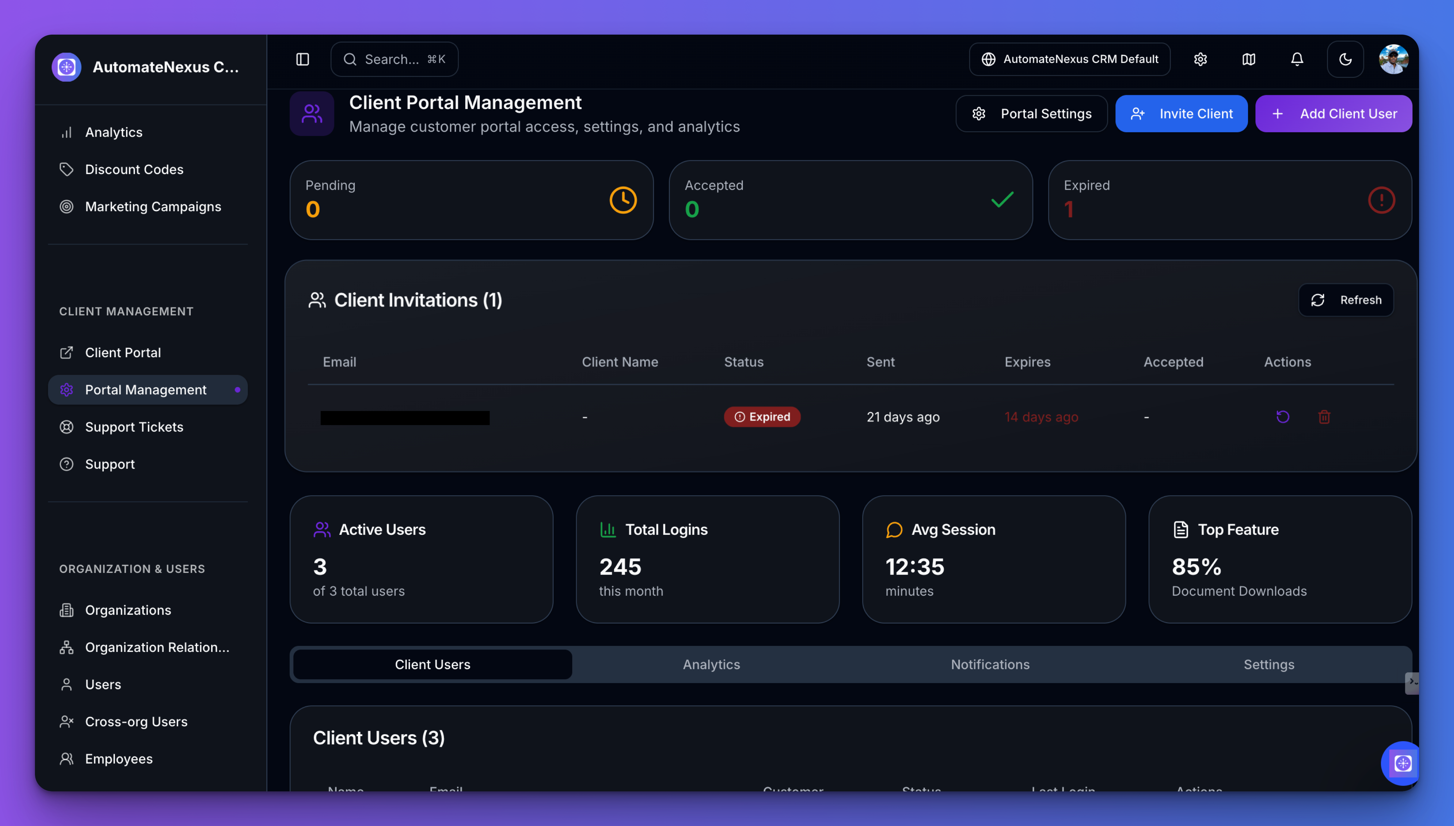
Task: Expand hidden tabs with the right-edge chevron
Action: click(1412, 683)
